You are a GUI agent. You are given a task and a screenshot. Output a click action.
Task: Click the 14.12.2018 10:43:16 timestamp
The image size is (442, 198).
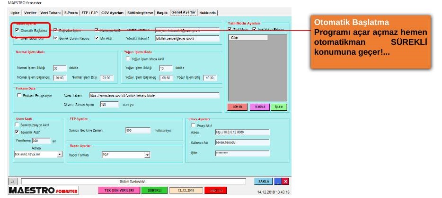tap(273, 192)
